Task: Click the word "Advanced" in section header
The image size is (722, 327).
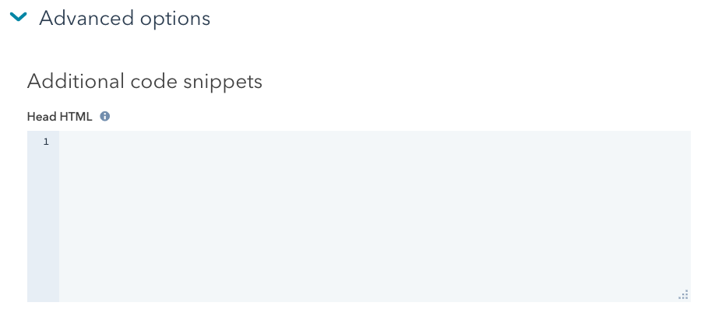Action: coord(86,18)
